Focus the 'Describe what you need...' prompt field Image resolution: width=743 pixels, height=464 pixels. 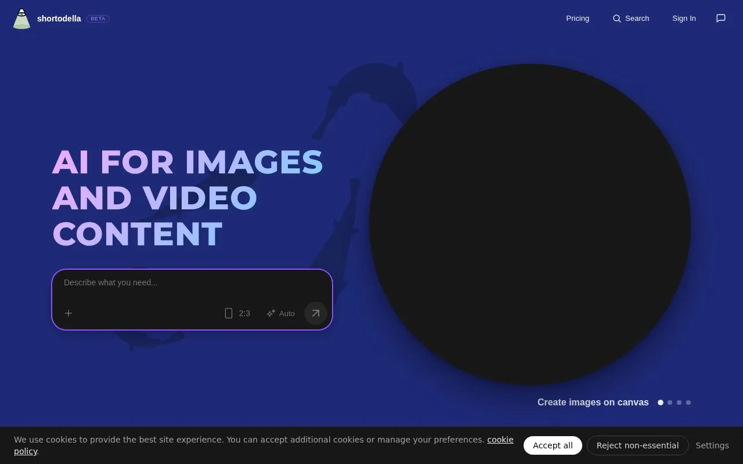192,283
